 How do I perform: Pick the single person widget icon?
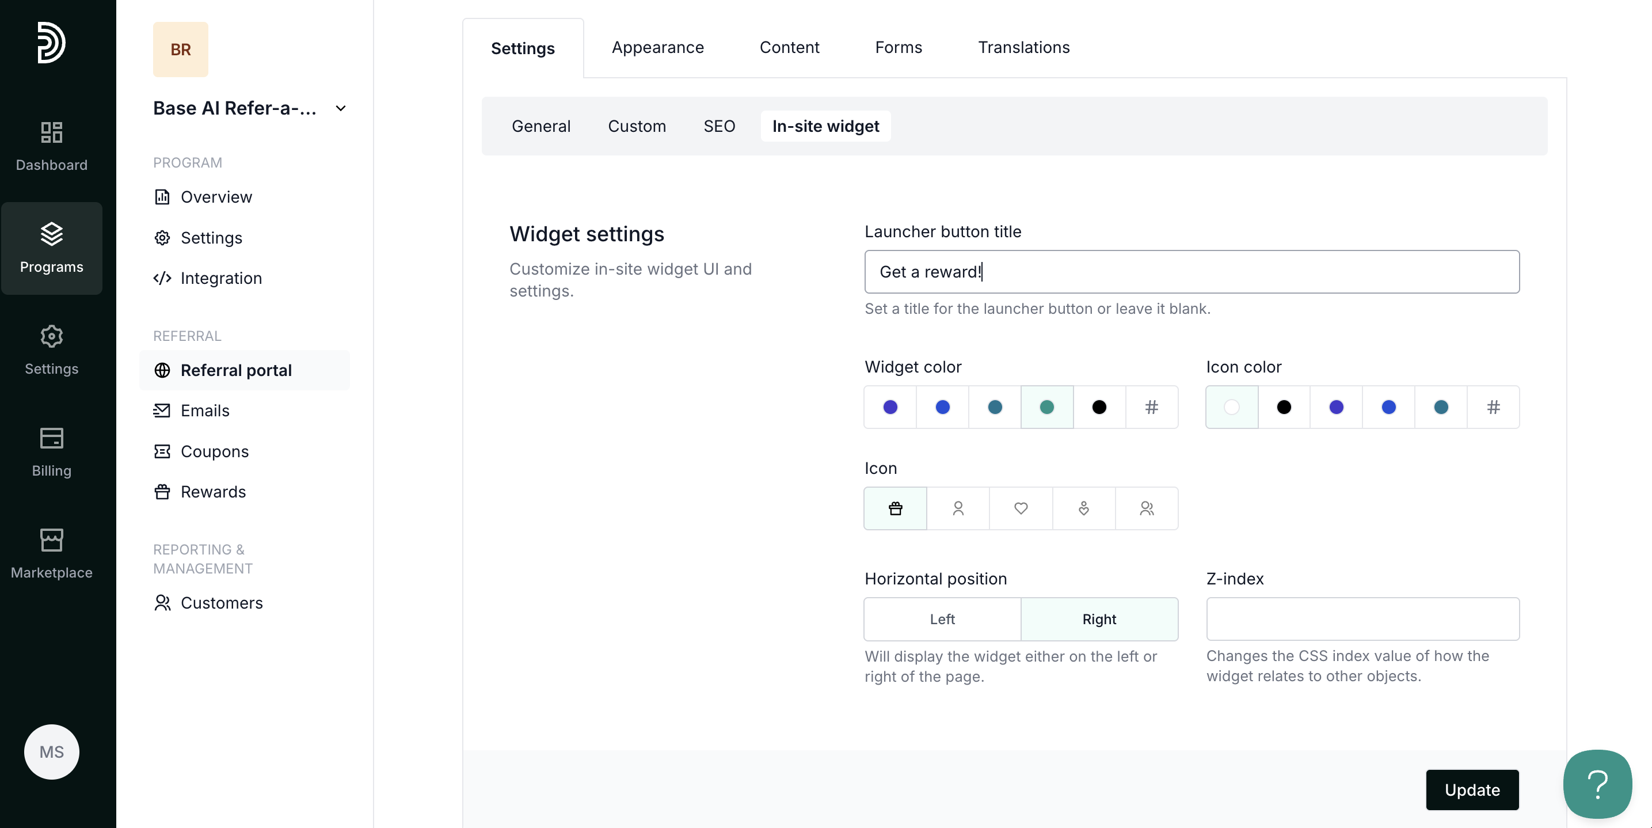tap(957, 508)
